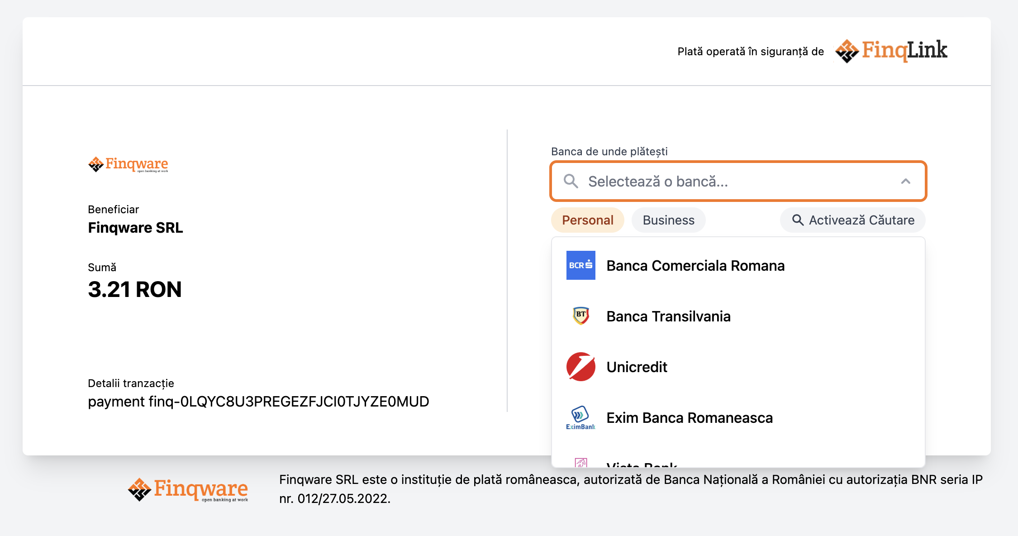Select Exim Banca Romaneasca from the list
Image resolution: width=1018 pixels, height=536 pixels.
(690, 417)
